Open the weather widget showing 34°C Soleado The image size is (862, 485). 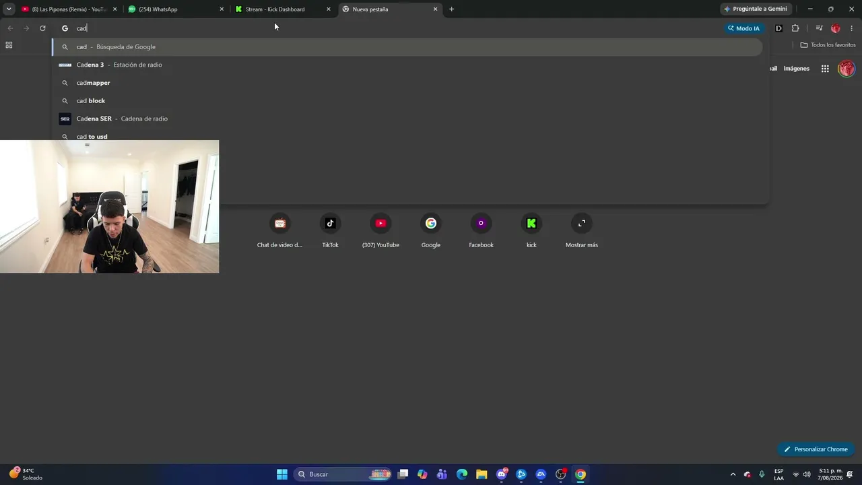(x=27, y=474)
